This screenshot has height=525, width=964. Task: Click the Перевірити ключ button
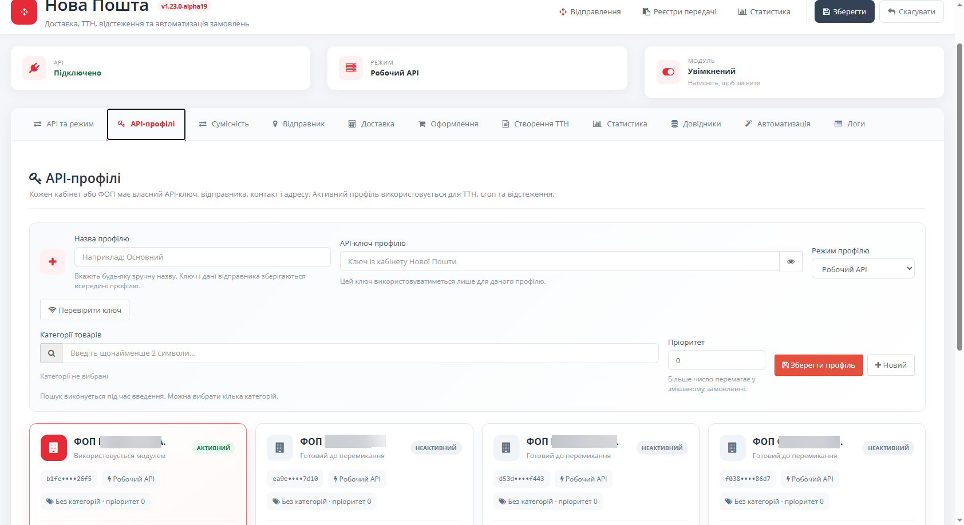click(x=85, y=310)
